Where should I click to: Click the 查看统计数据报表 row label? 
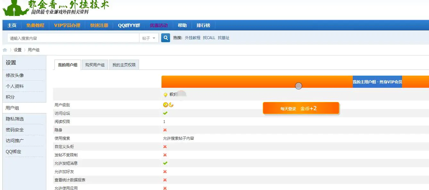(70, 180)
